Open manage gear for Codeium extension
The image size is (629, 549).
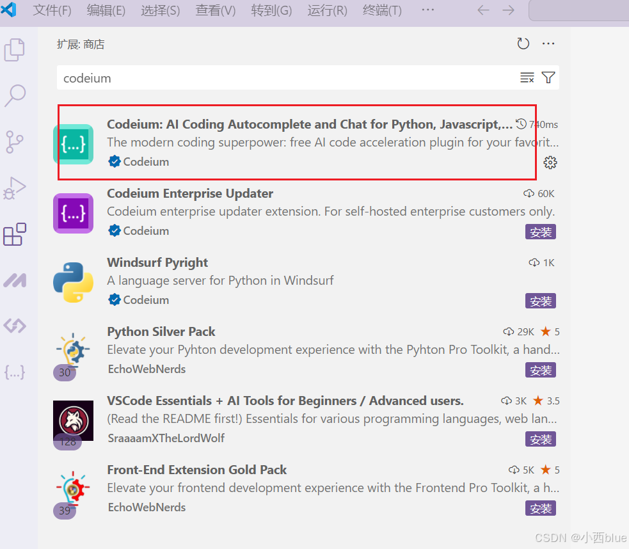click(x=550, y=163)
